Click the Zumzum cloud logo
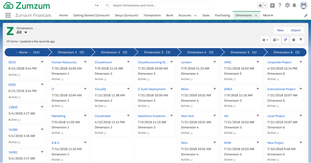The width and height of the screenshot is (311, 163). click(27, 6)
